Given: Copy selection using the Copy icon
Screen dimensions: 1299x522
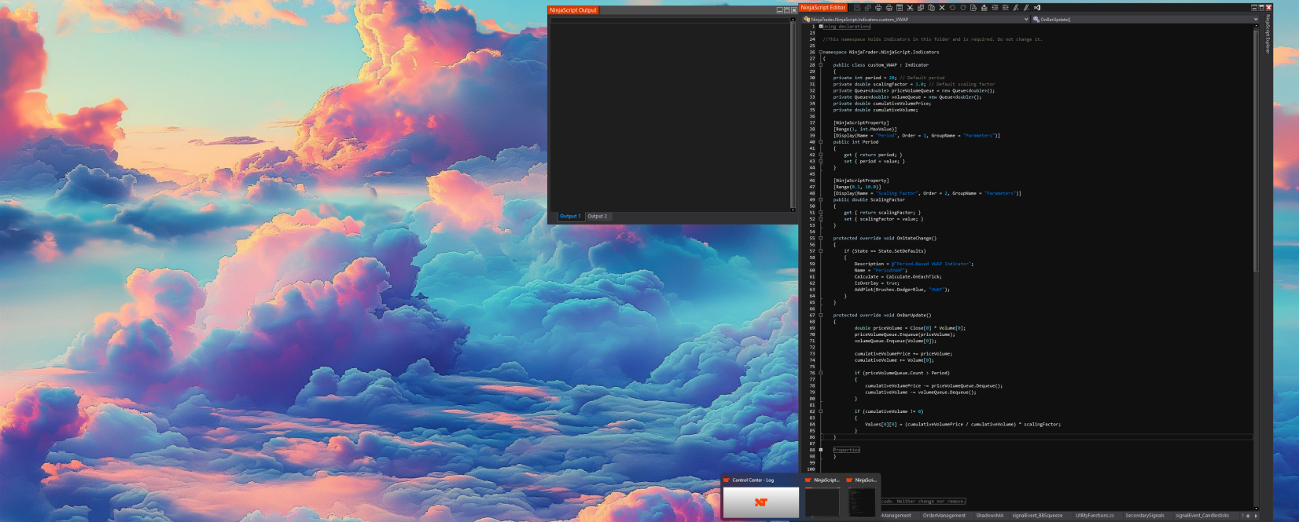Looking at the screenshot, I should coord(921,8).
